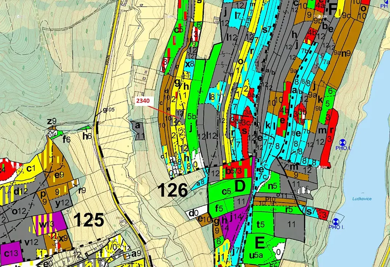Click the large letter D compartment label
This screenshot has width=390, height=267.
point(240,186)
